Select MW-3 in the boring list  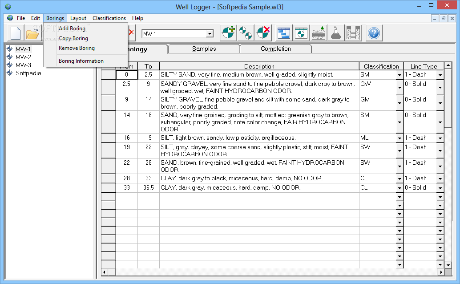(23, 65)
